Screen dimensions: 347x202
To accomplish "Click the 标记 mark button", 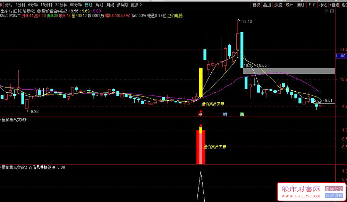I will pyautogui.click(x=323, y=4).
